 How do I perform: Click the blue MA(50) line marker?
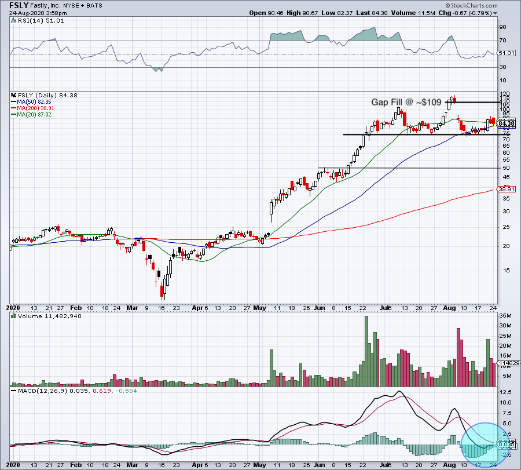[x=13, y=101]
